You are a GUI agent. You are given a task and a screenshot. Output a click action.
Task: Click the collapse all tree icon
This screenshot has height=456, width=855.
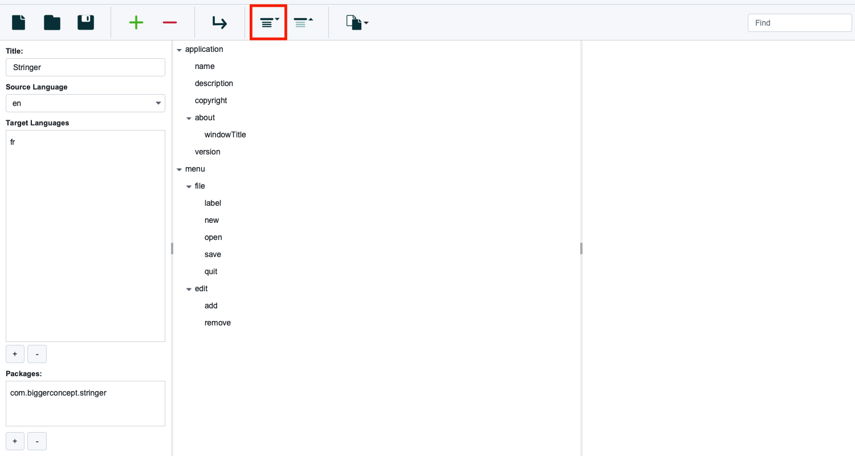pos(303,22)
